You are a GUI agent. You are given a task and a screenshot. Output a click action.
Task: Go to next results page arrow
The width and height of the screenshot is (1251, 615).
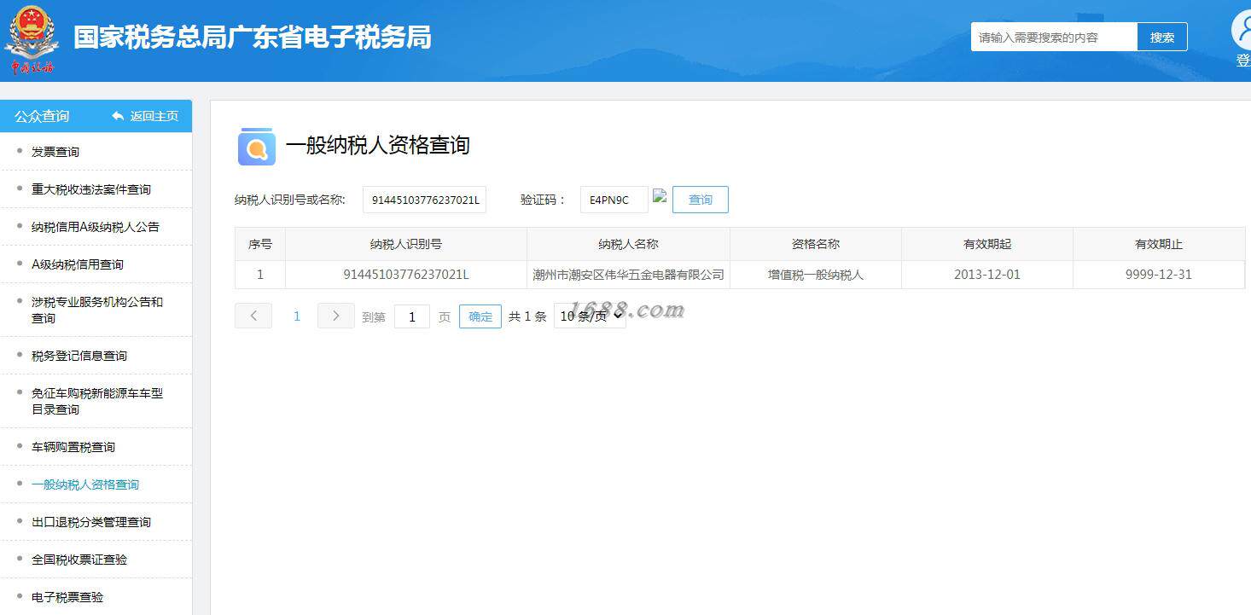[x=336, y=316]
